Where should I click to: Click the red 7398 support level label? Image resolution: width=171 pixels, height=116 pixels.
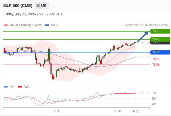156,65
